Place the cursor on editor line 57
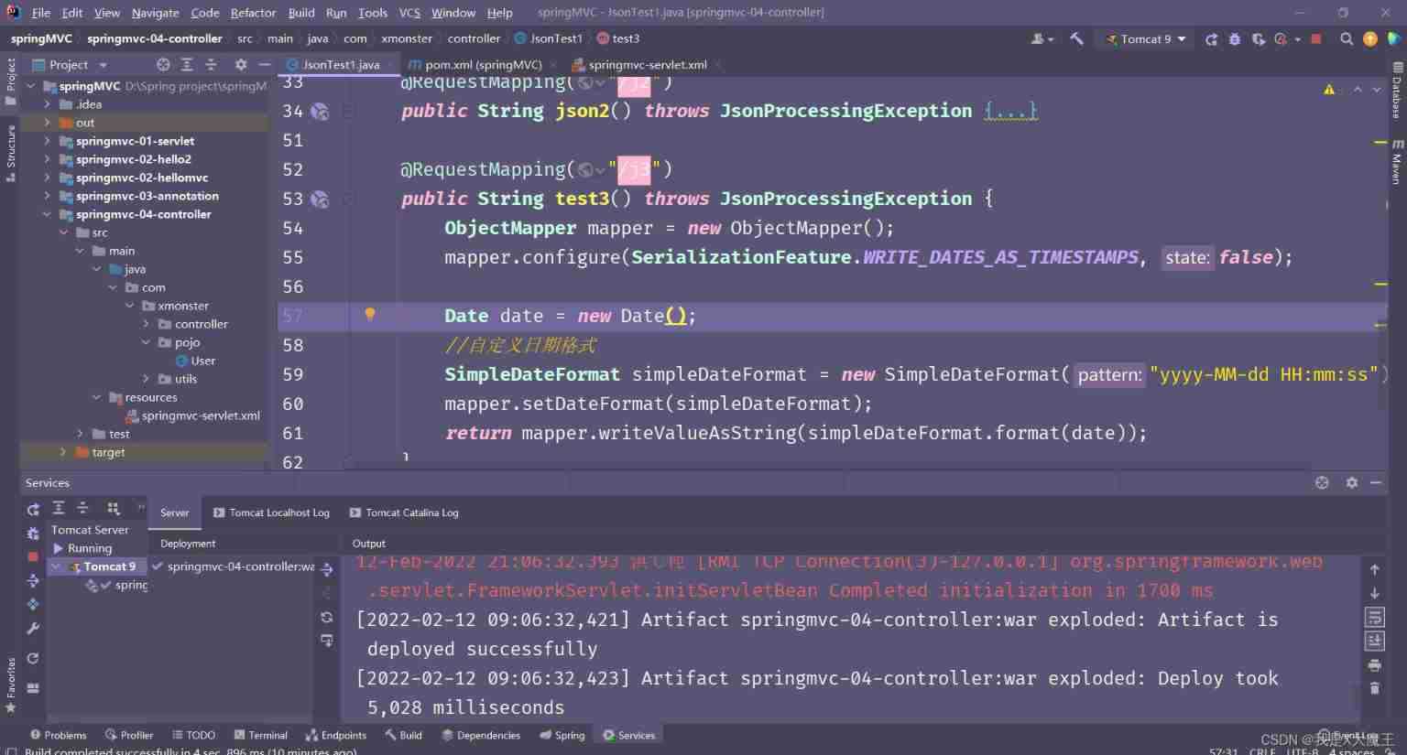The height and width of the screenshot is (755, 1407). (x=832, y=316)
